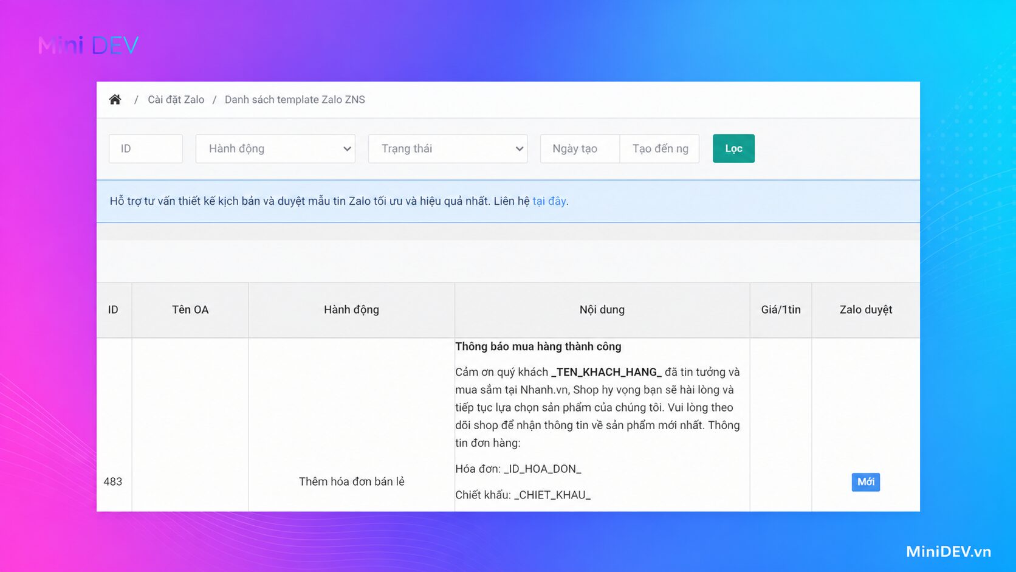Click the support info banner text

coord(339,201)
